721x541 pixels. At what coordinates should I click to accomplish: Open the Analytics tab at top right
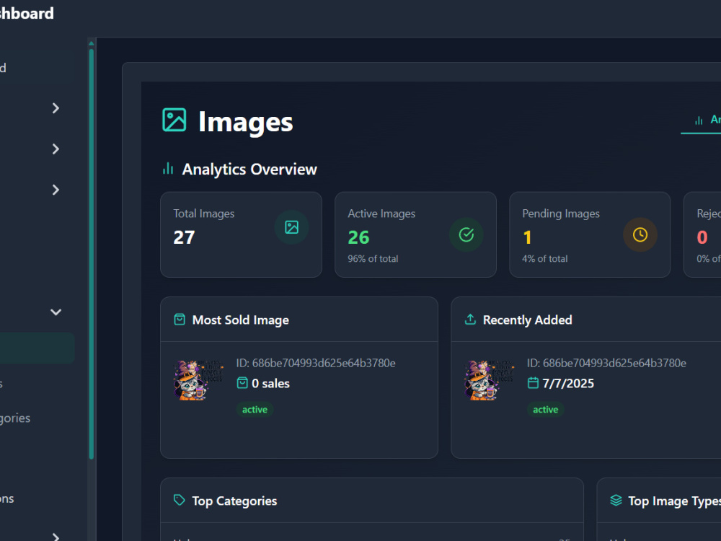[x=702, y=120]
